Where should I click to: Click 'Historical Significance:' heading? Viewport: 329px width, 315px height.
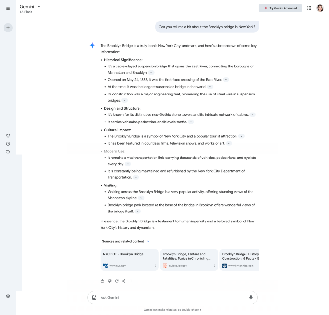[x=123, y=60]
